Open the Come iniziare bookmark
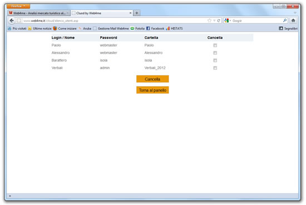Screen dimensions: 306x205 click(x=65, y=28)
